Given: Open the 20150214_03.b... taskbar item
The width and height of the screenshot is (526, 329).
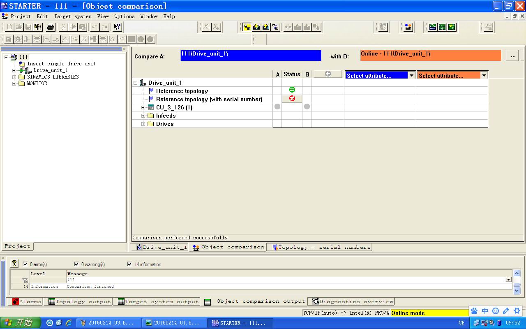Looking at the screenshot, I should click(x=108, y=323).
